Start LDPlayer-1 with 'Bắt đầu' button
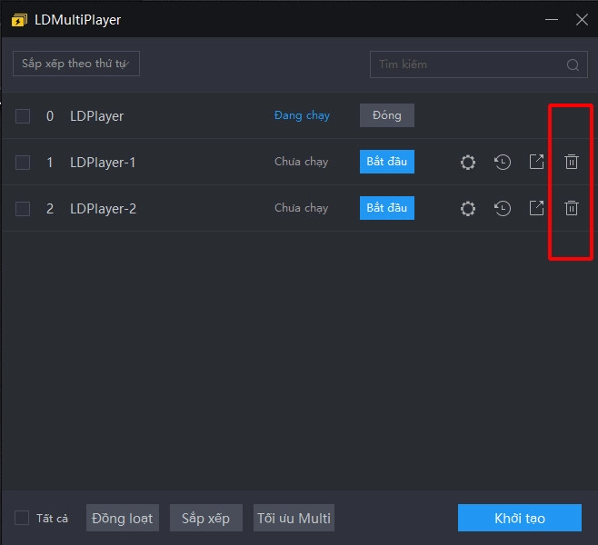The height and width of the screenshot is (545, 598). (x=386, y=162)
